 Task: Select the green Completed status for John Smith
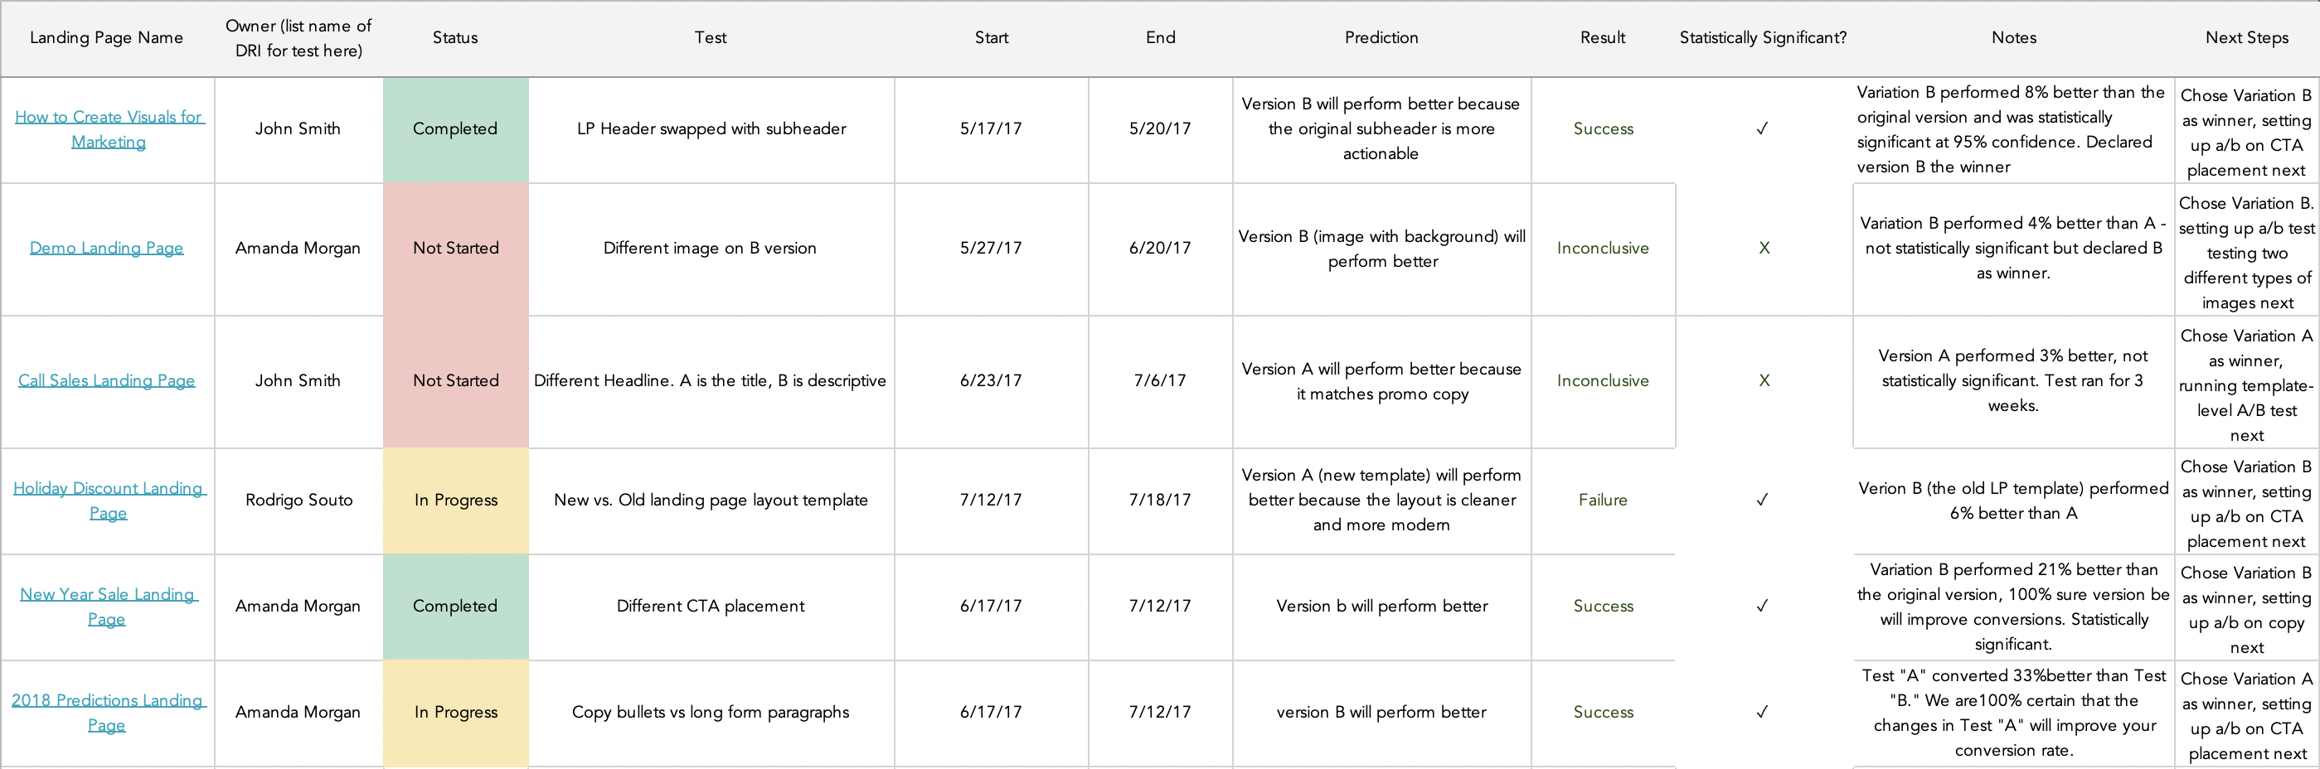(456, 129)
